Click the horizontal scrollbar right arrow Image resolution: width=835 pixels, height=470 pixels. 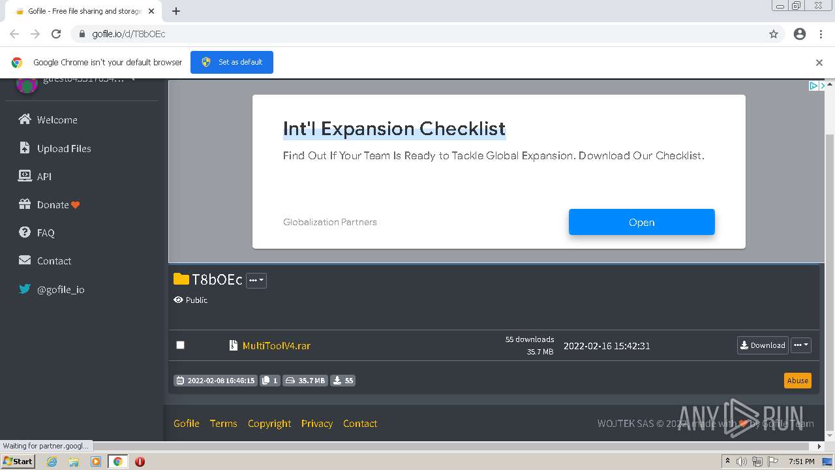click(x=820, y=446)
